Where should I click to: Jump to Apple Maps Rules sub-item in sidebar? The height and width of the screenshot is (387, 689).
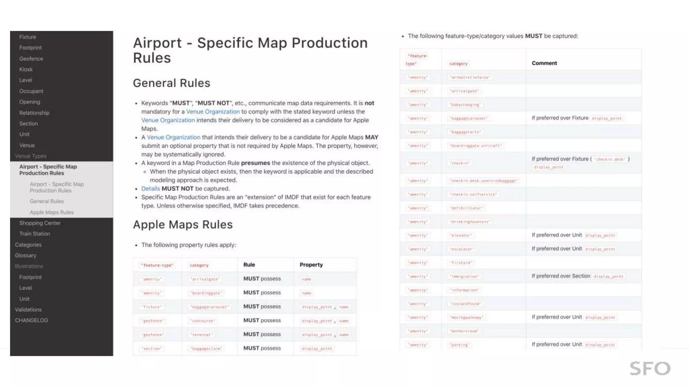click(x=52, y=212)
